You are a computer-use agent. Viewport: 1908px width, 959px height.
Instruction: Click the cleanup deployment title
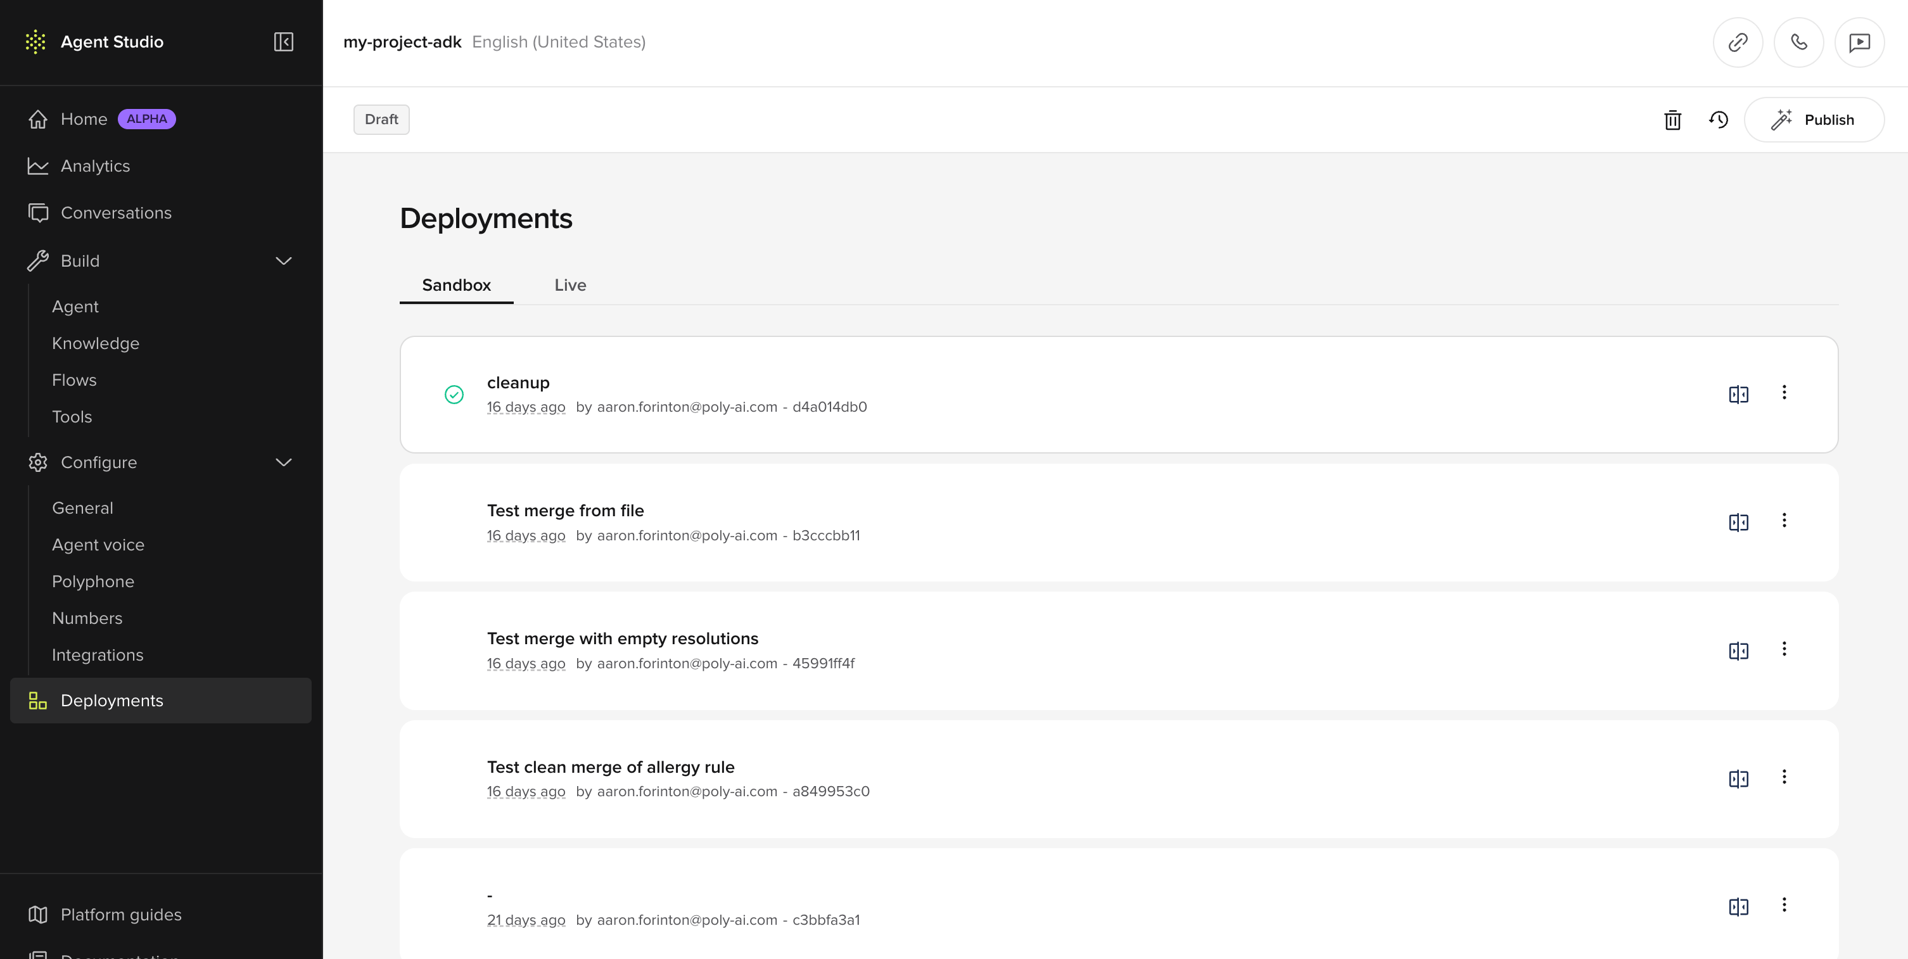click(x=518, y=383)
